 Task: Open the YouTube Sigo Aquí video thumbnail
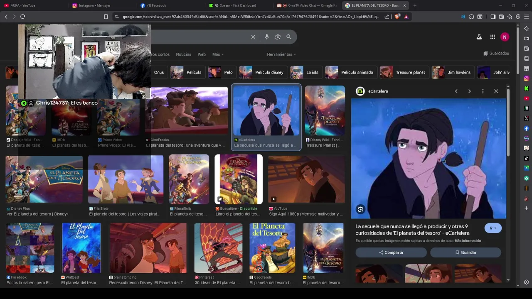coord(306,179)
